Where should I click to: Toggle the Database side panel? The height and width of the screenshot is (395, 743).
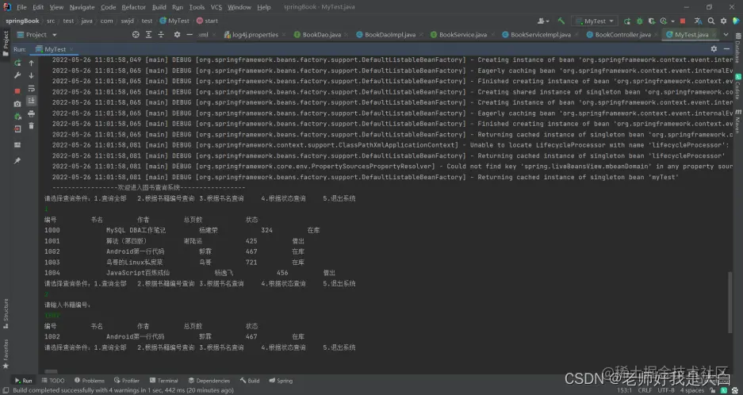click(x=737, y=46)
